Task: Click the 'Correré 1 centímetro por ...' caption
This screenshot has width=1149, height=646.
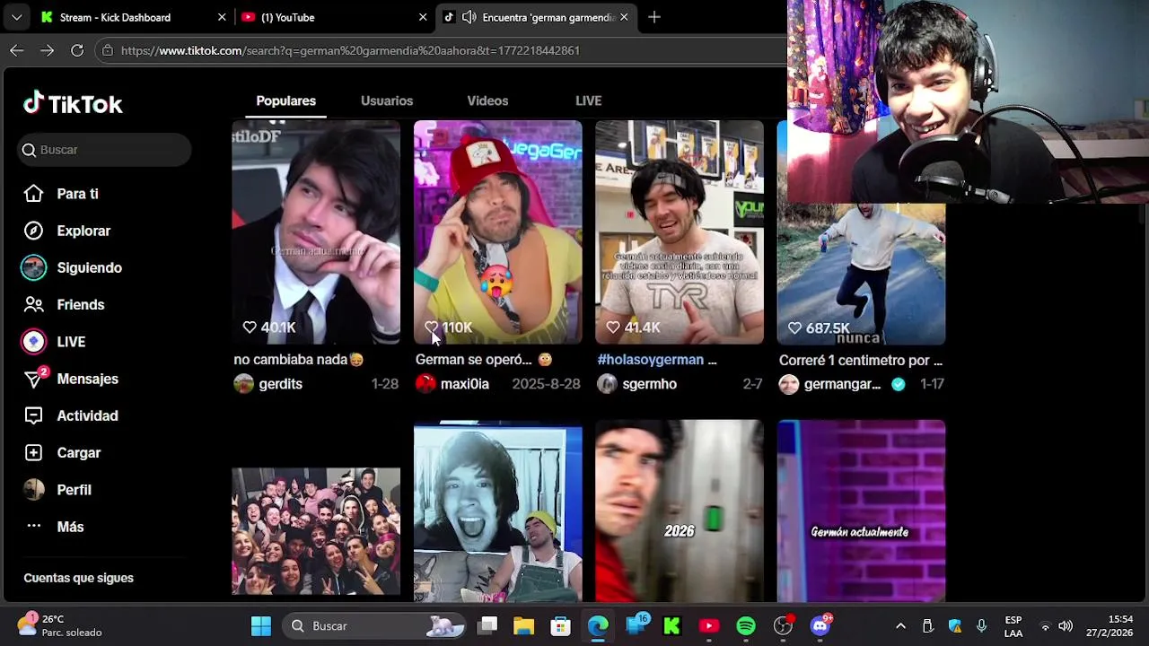Action: [x=861, y=360]
